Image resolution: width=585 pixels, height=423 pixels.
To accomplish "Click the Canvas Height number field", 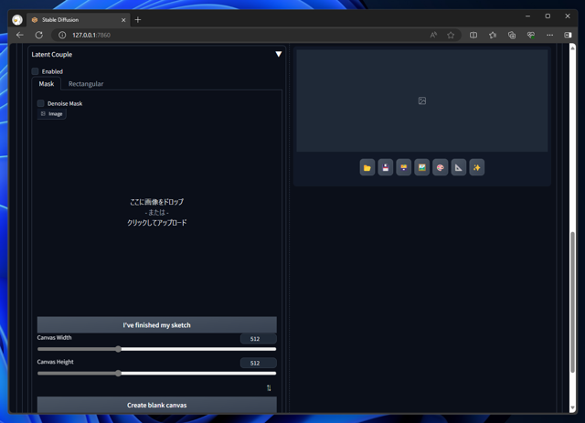I will click(x=258, y=363).
